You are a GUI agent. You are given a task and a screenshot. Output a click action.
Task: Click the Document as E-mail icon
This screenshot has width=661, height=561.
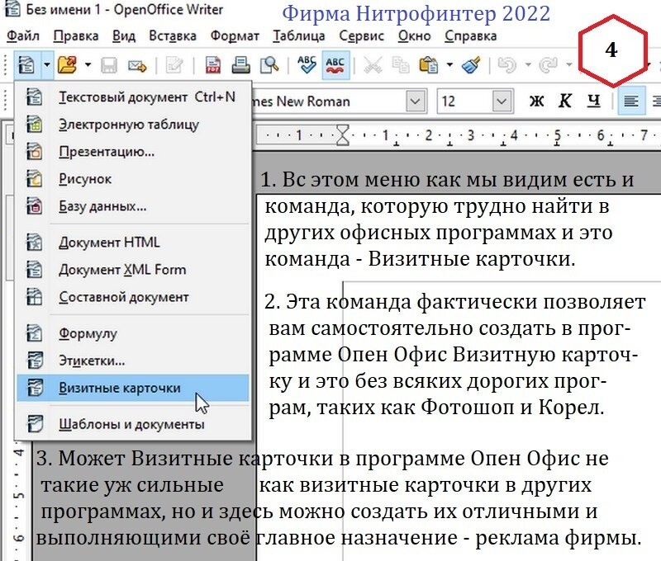click(x=137, y=66)
